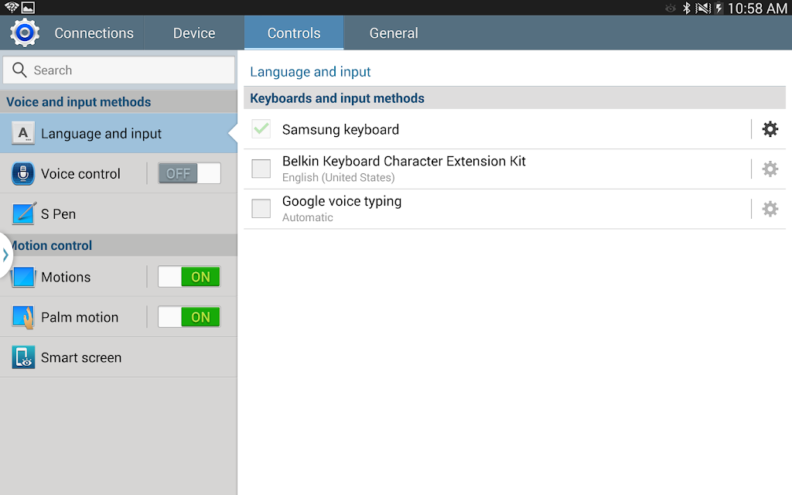Tap the search magnifier icon
Viewport: 792px width, 495px height.
pyautogui.click(x=19, y=70)
